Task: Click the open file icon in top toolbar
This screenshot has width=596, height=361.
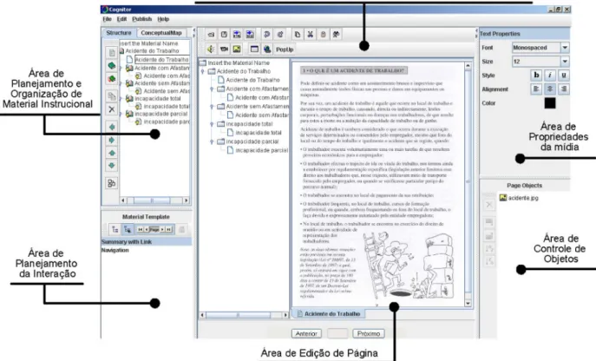Action: click(x=211, y=35)
